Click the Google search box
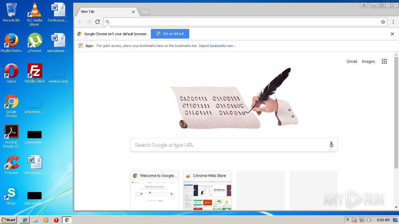 tap(234, 145)
